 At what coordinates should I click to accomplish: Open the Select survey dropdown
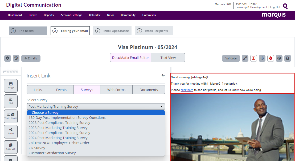pyautogui.click(x=96, y=106)
